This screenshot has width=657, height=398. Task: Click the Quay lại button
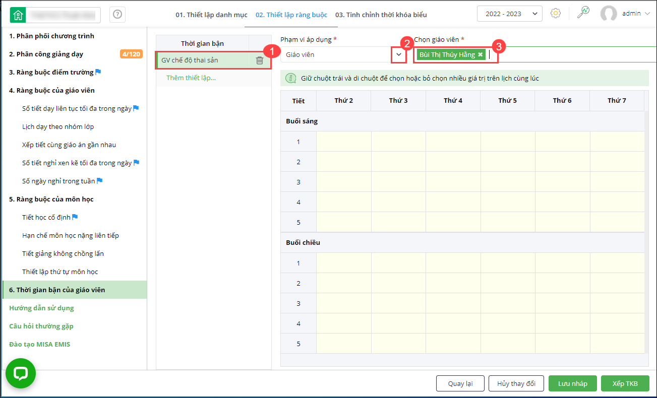(460, 383)
